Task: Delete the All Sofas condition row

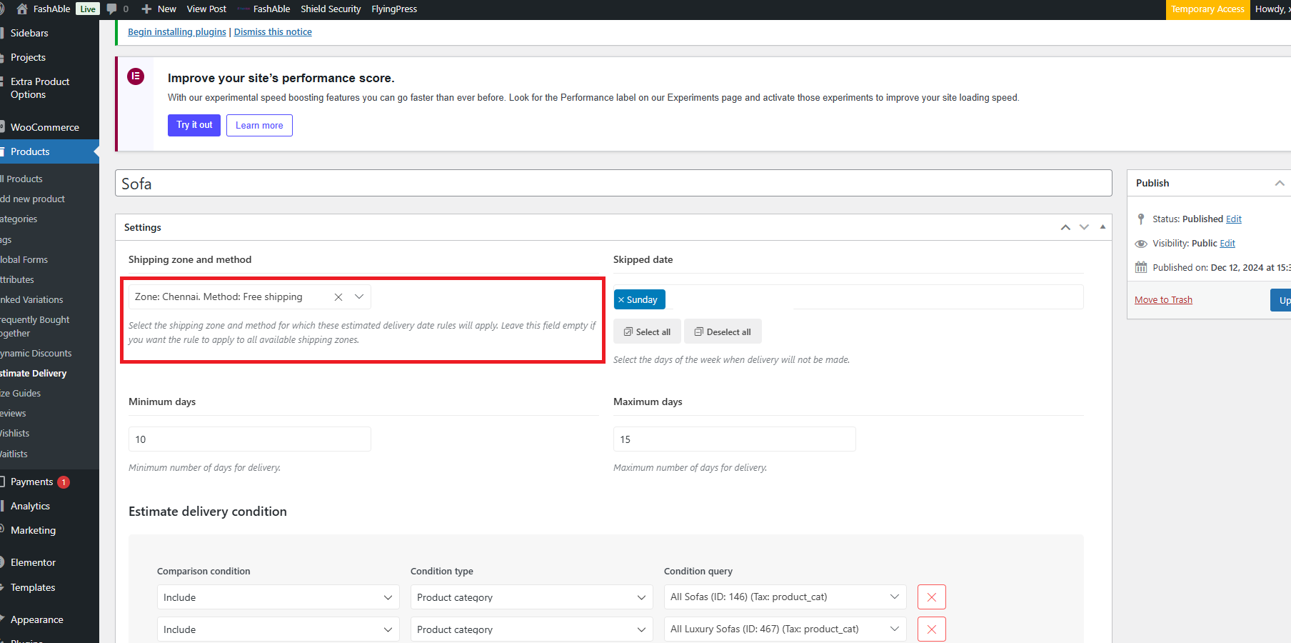Action: point(932,597)
